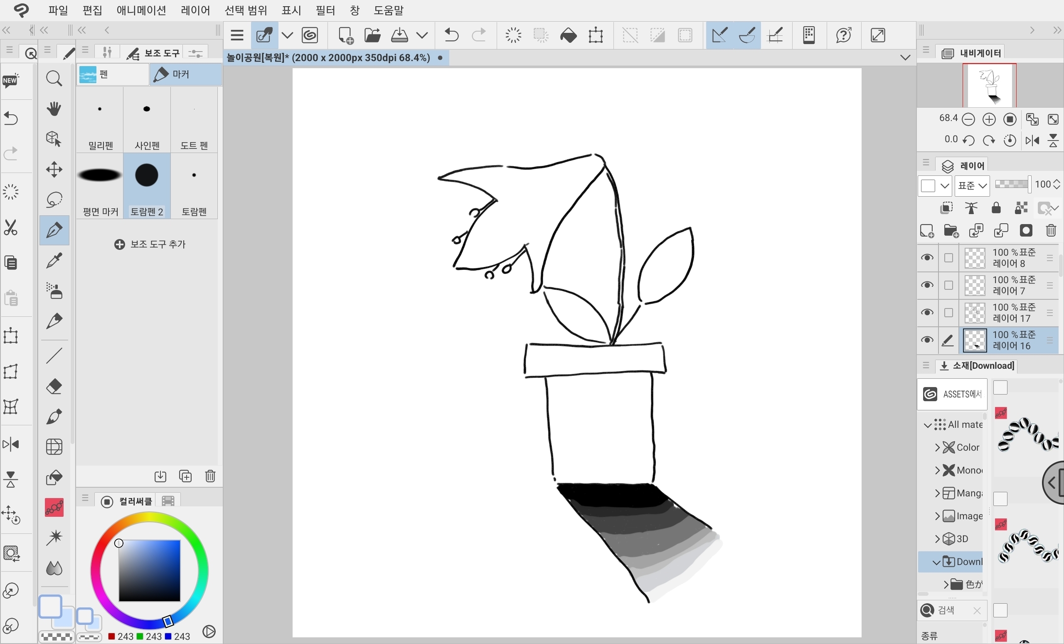This screenshot has width=1064, height=644.
Task: Click the navigator canvas thumbnail
Action: (x=989, y=85)
